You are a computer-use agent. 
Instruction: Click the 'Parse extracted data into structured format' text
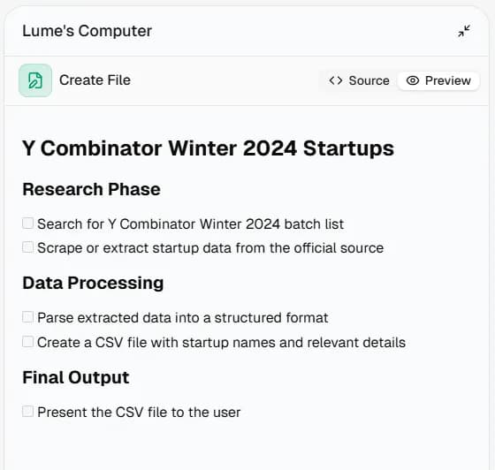[x=183, y=318]
